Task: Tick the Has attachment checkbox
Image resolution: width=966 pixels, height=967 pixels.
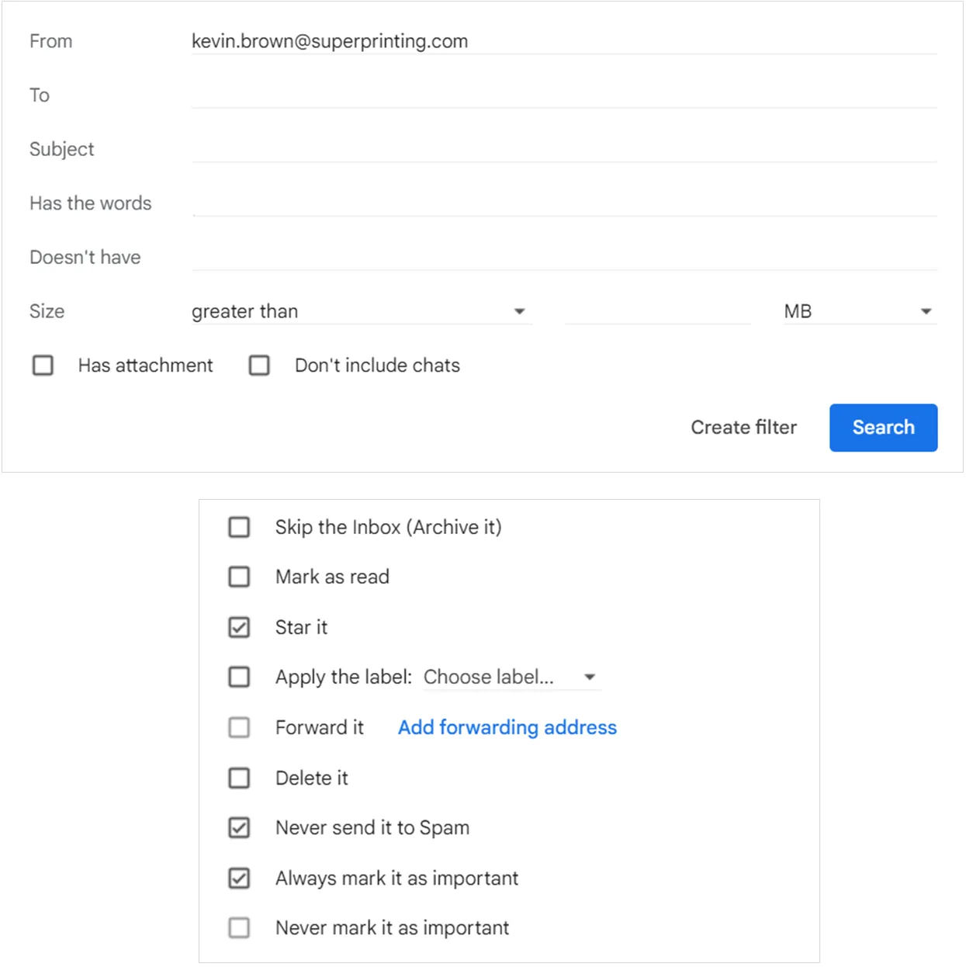Action: (x=43, y=366)
